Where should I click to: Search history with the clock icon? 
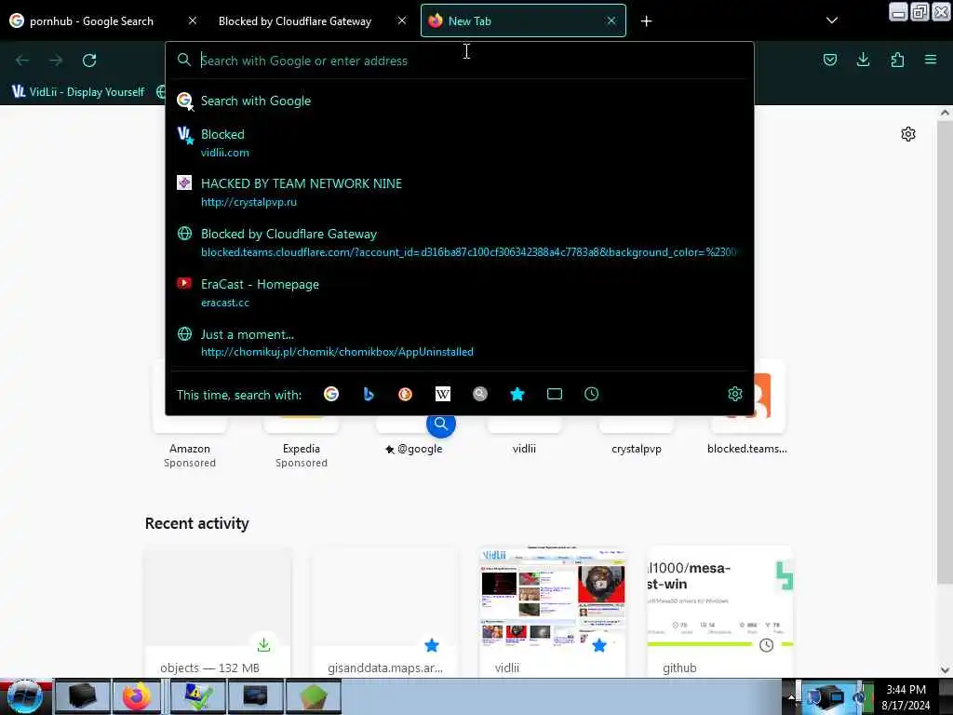pyautogui.click(x=591, y=394)
